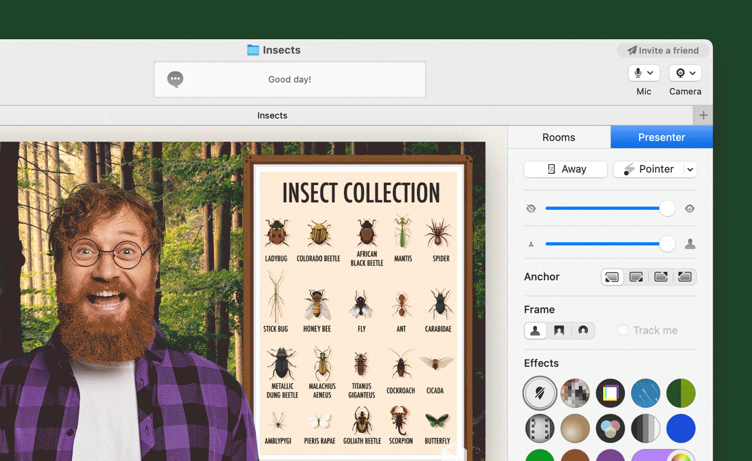The height and width of the screenshot is (461, 752).
Task: Adjust the presenter opacity slider
Action: tap(611, 209)
